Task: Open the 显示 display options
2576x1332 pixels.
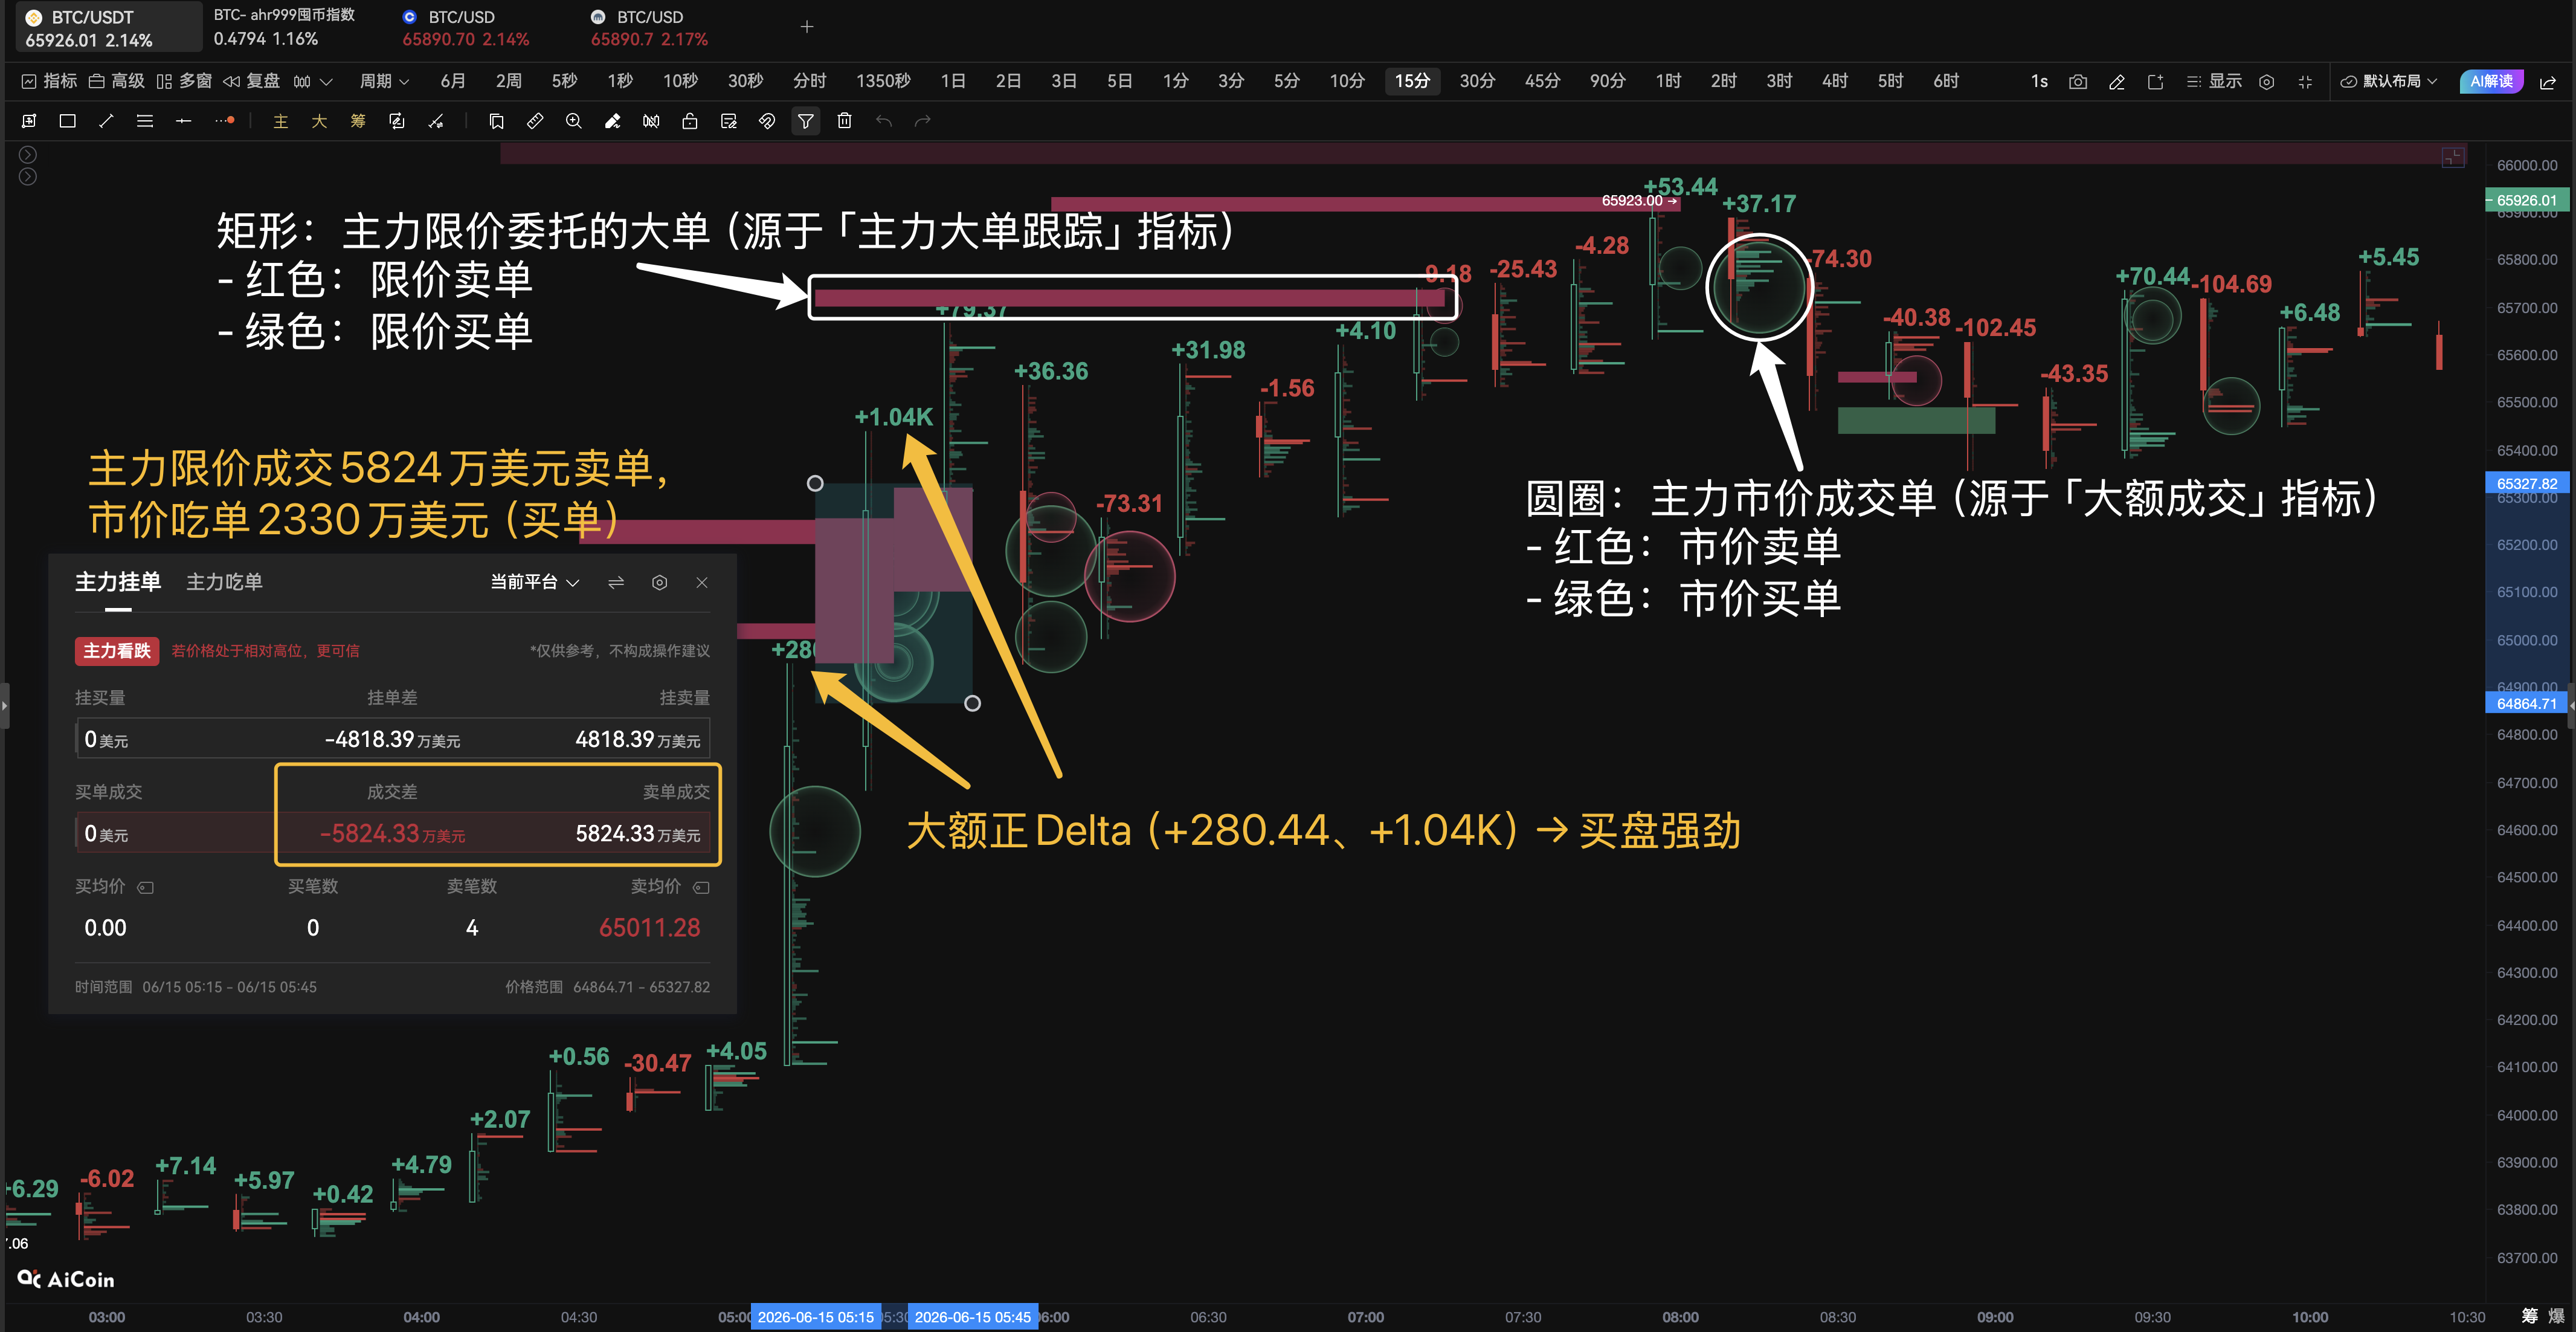Action: [2214, 81]
